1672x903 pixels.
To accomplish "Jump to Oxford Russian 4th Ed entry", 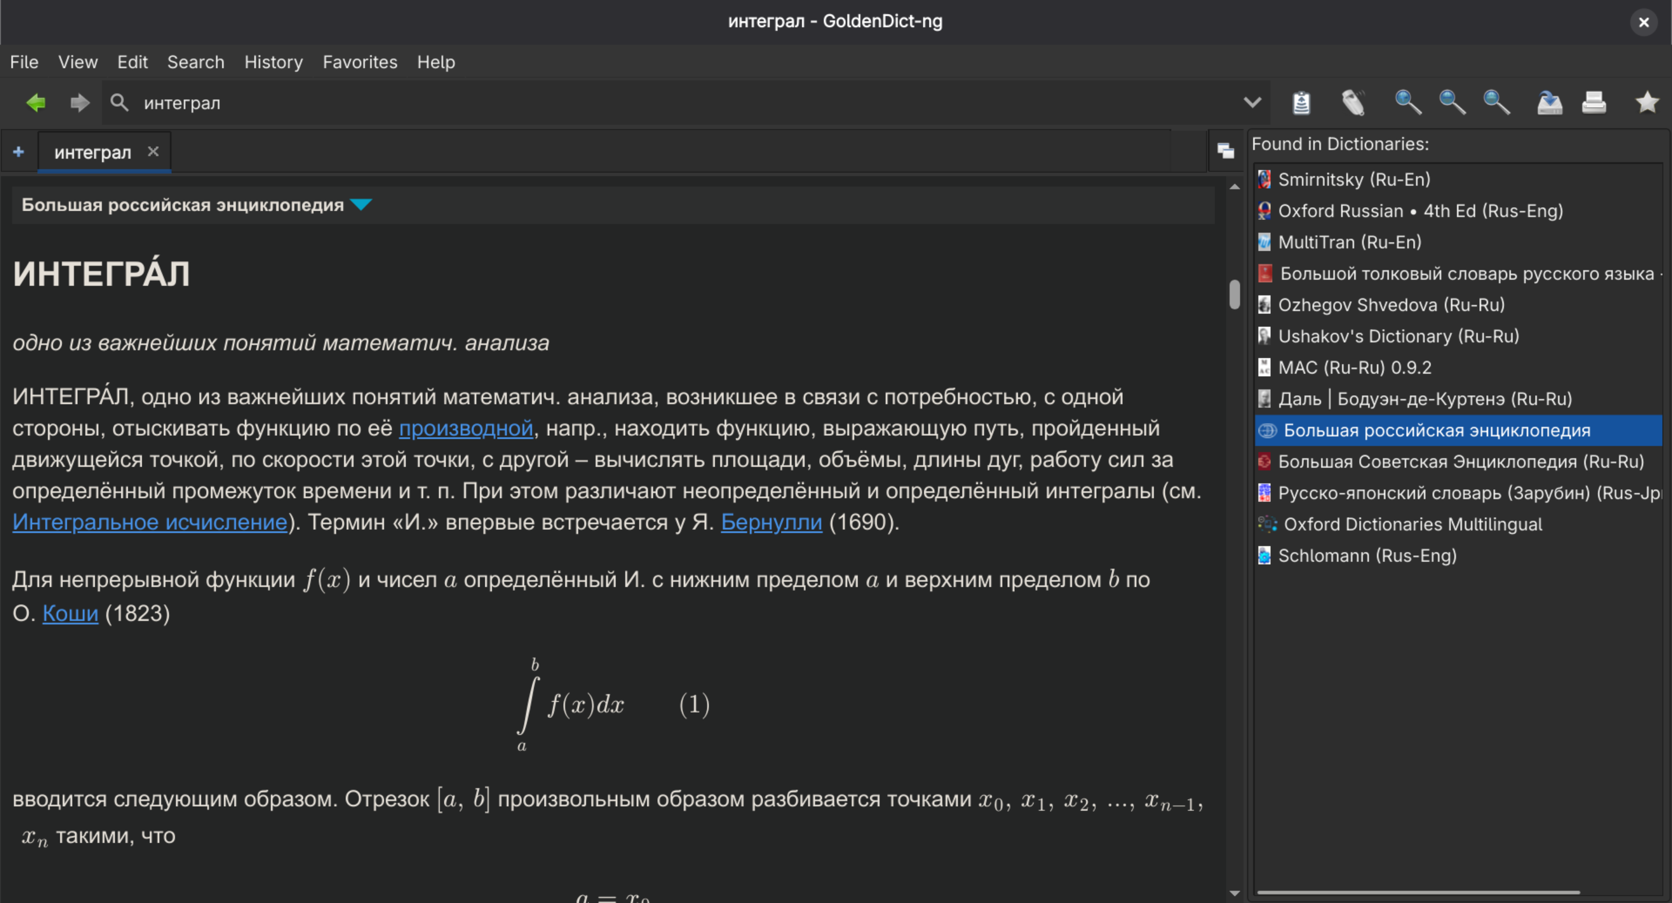I will [x=1458, y=211].
